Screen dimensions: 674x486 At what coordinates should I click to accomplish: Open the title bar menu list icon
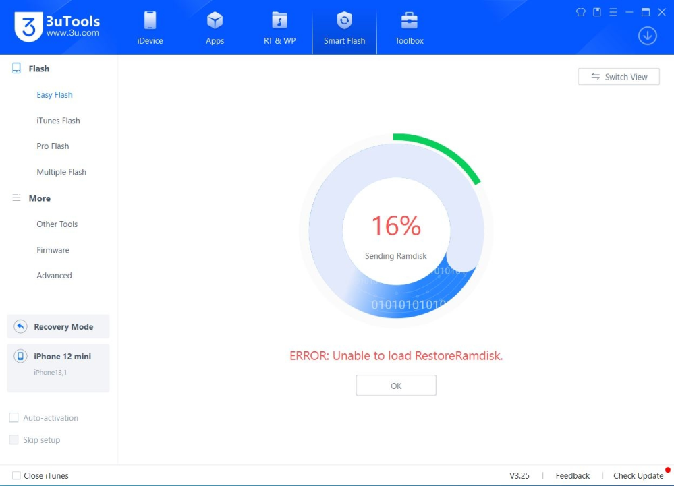613,12
